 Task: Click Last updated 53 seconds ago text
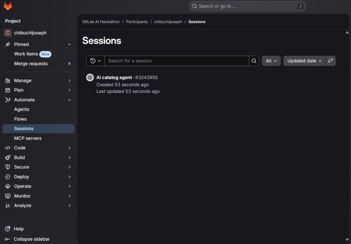coord(128,91)
